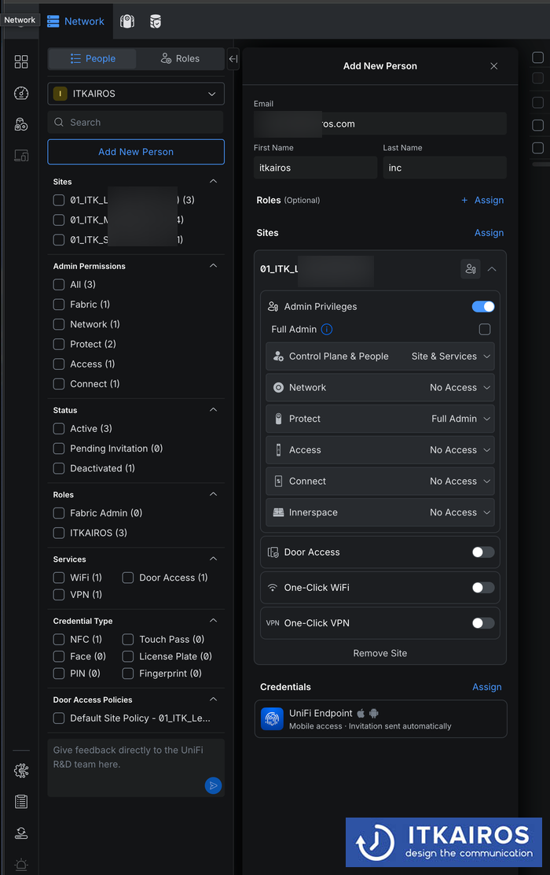Screen dimensions: 550x875
Task: Click Assign next to Credentials
Action: (486, 687)
